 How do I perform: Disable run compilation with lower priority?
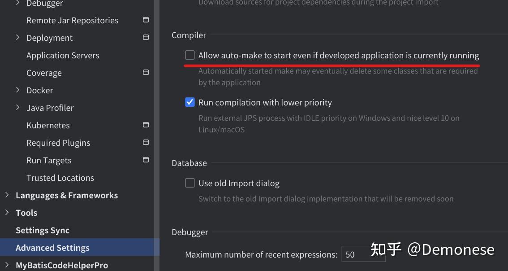pyautogui.click(x=189, y=102)
